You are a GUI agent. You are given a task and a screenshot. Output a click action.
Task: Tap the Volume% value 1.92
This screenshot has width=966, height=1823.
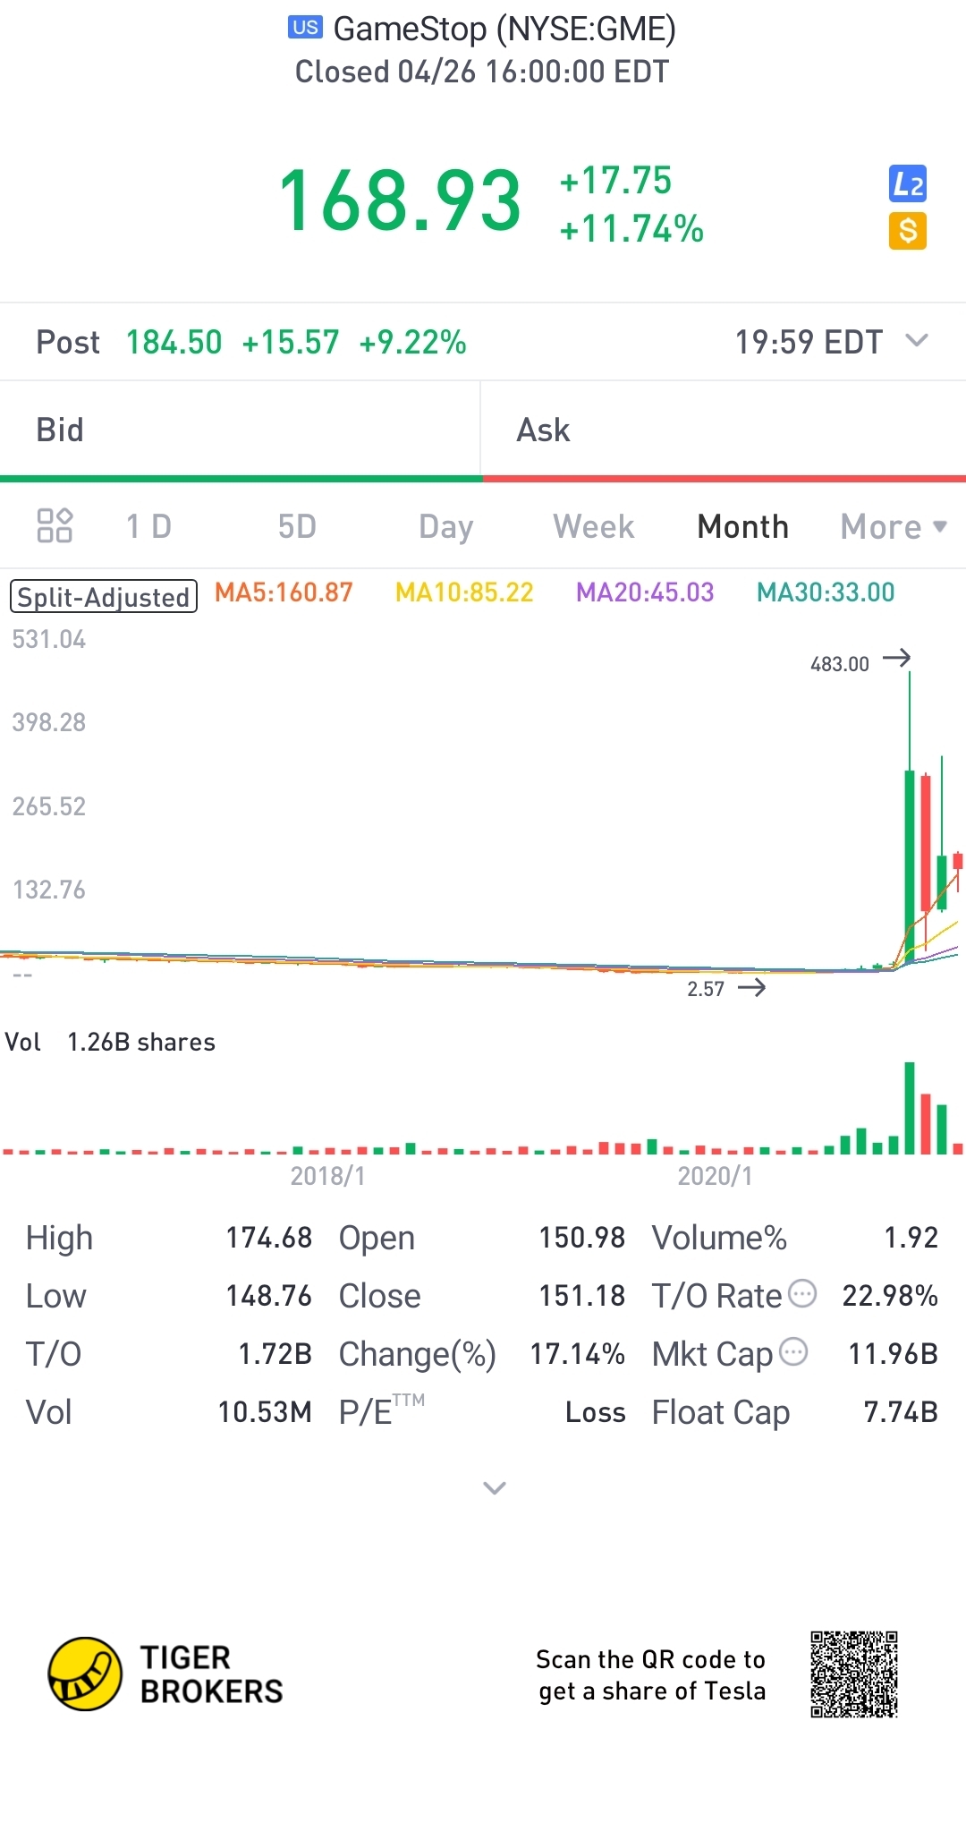911,1238
